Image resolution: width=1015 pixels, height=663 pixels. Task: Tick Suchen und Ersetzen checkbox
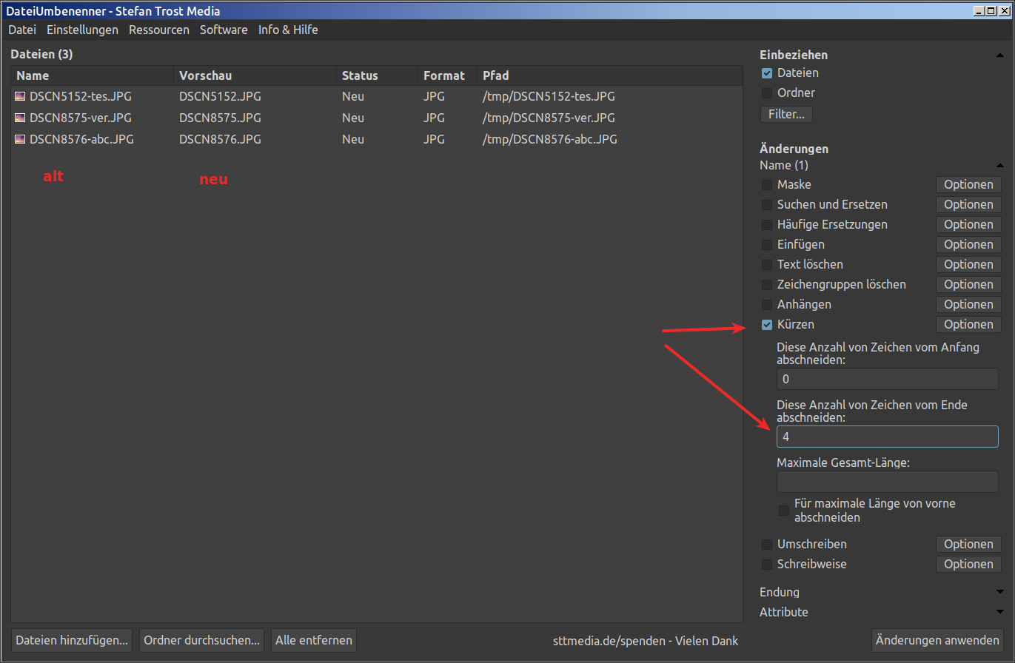coord(767,205)
